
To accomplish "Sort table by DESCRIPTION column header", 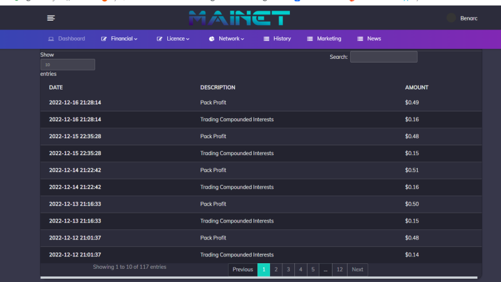I will pyautogui.click(x=217, y=88).
